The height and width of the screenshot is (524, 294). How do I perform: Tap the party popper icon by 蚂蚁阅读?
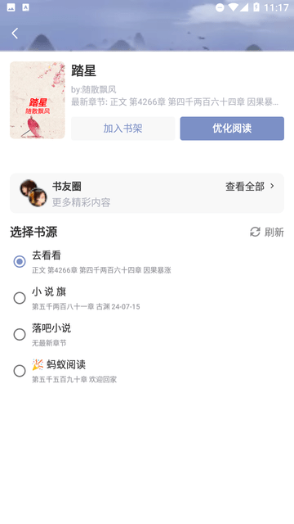tap(38, 364)
